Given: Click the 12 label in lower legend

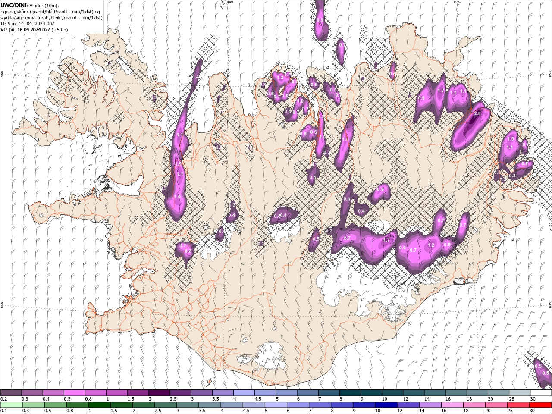Looking at the screenshot, I should [x=400, y=411].
